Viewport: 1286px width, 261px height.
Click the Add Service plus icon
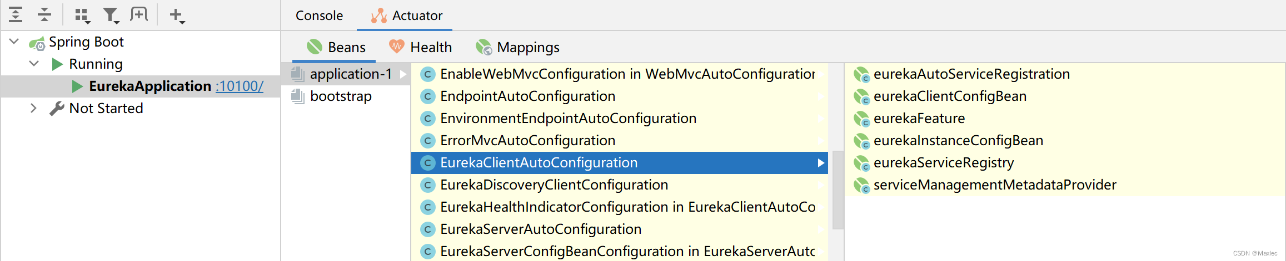(x=177, y=16)
